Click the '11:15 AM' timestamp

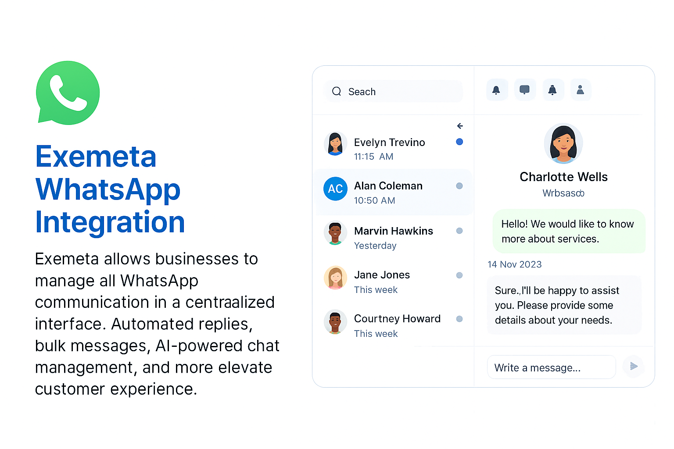(373, 157)
